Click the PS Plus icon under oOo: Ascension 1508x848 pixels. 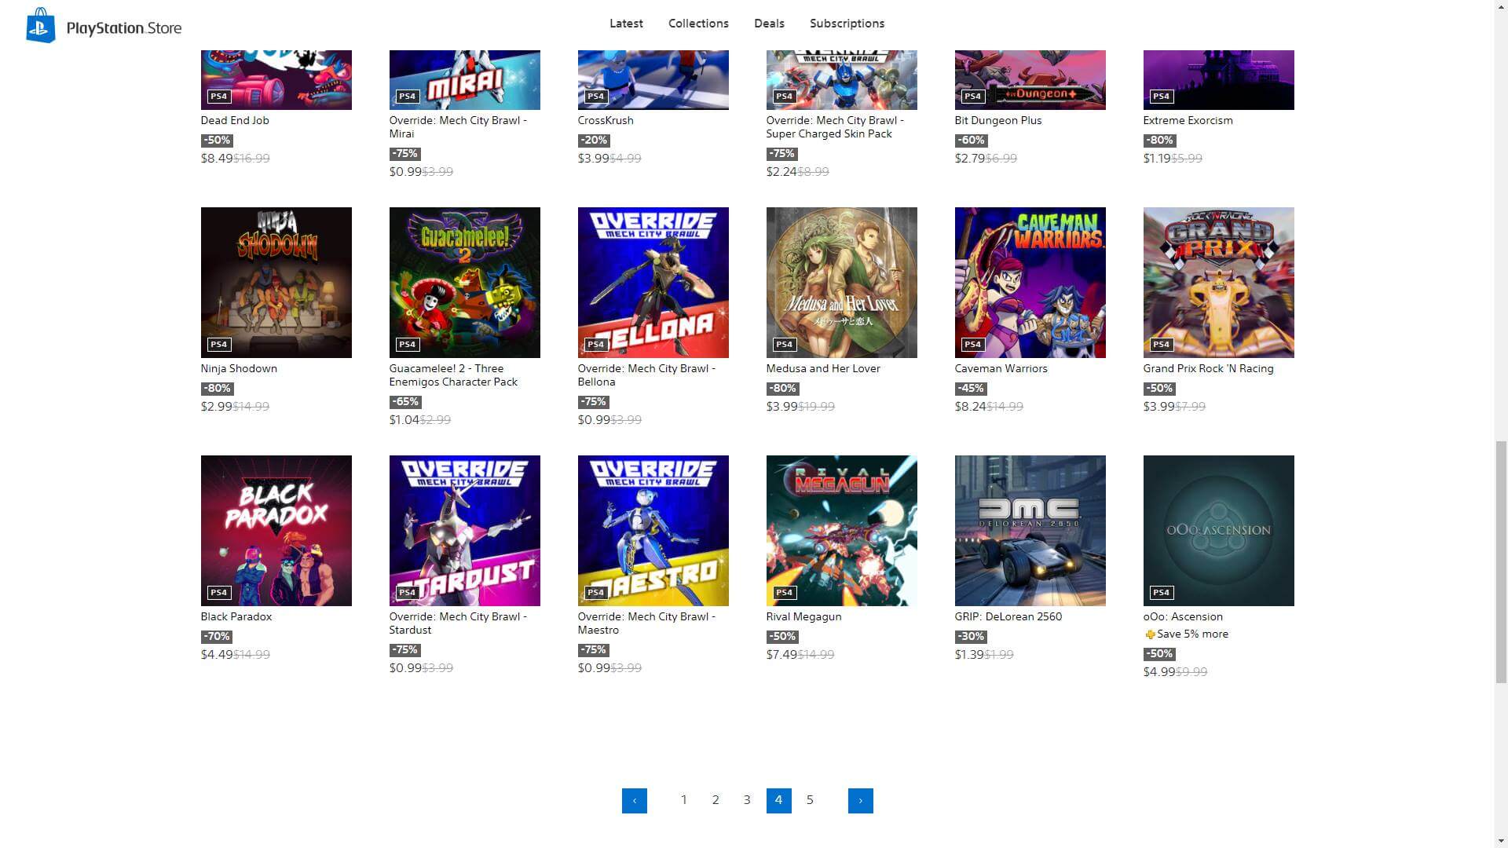tap(1150, 634)
